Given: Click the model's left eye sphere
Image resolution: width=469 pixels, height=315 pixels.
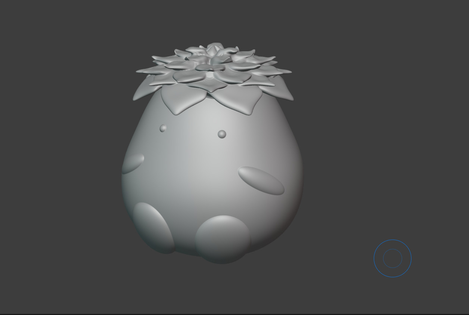Looking at the screenshot, I should [x=163, y=128].
